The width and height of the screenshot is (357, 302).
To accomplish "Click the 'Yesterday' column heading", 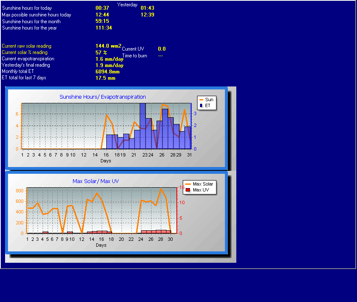I will (x=127, y=5).
